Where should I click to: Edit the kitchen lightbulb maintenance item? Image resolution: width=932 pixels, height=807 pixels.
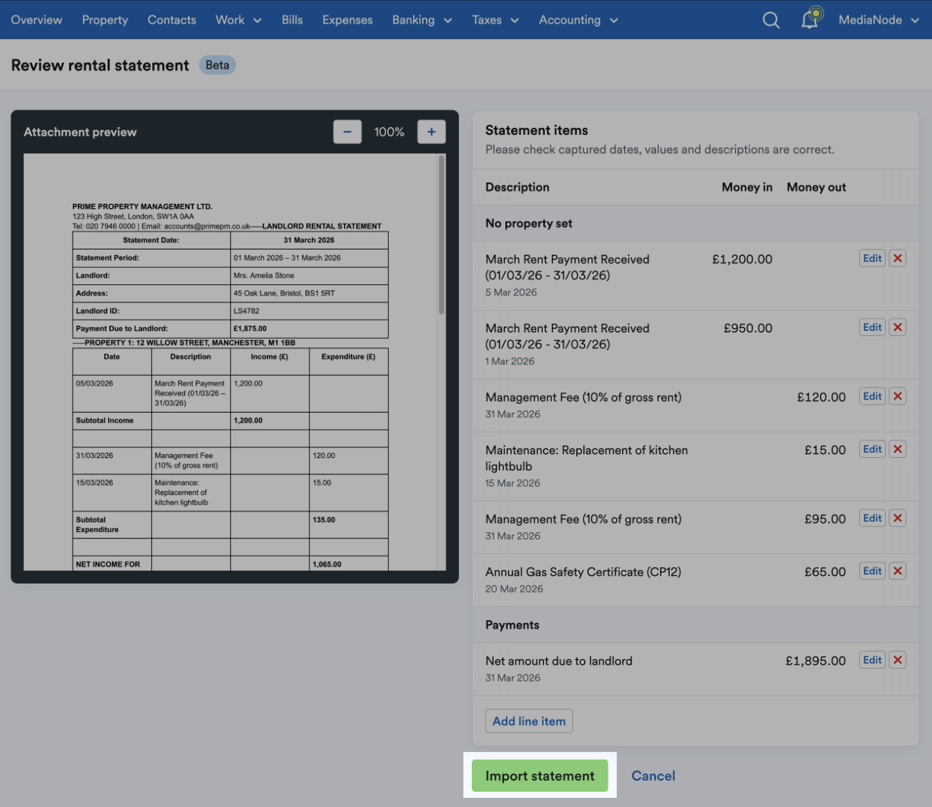[x=872, y=449]
